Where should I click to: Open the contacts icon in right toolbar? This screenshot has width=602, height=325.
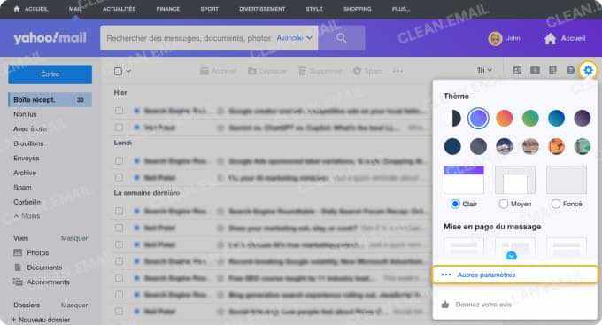pyautogui.click(x=517, y=70)
